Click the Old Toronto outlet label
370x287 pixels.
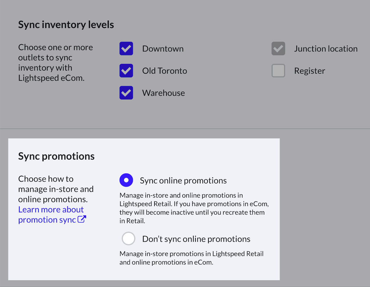(165, 71)
